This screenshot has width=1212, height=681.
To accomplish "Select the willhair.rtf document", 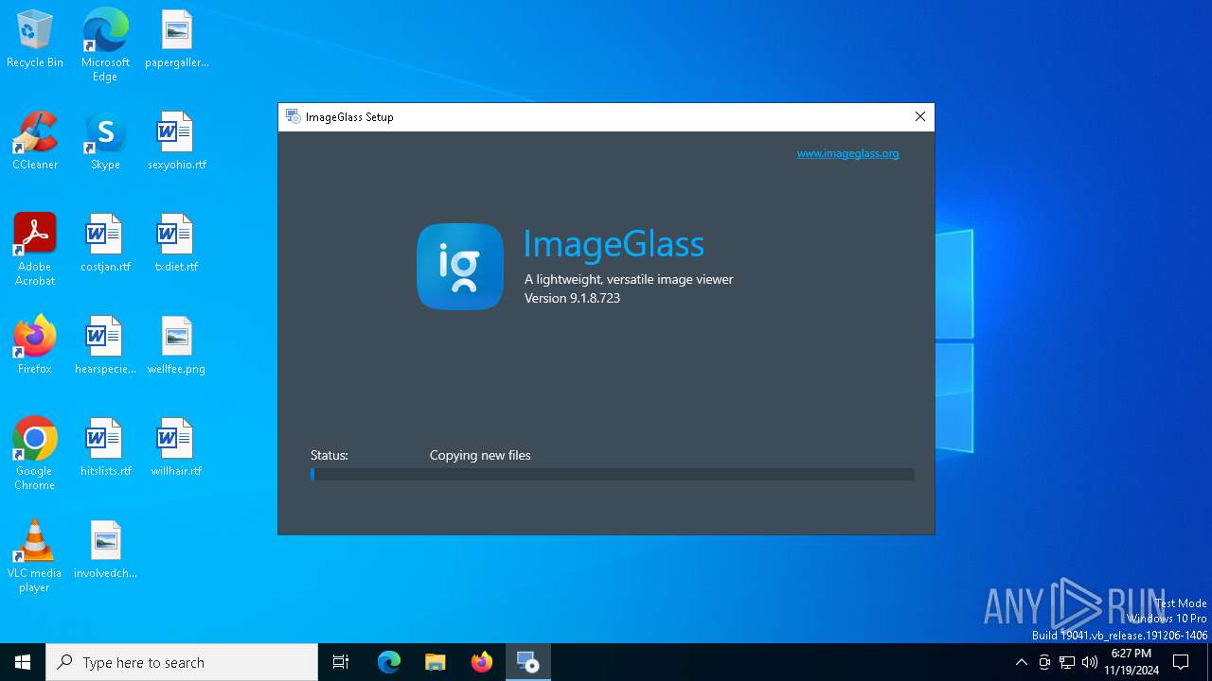I will pos(176,448).
